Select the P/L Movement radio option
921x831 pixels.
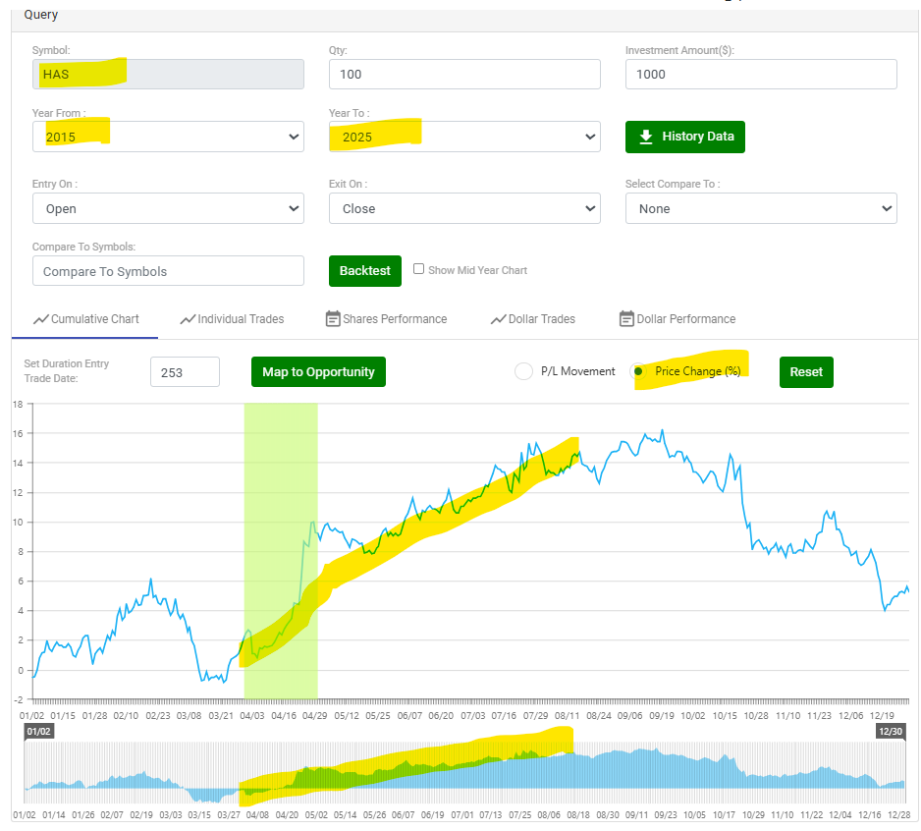523,371
